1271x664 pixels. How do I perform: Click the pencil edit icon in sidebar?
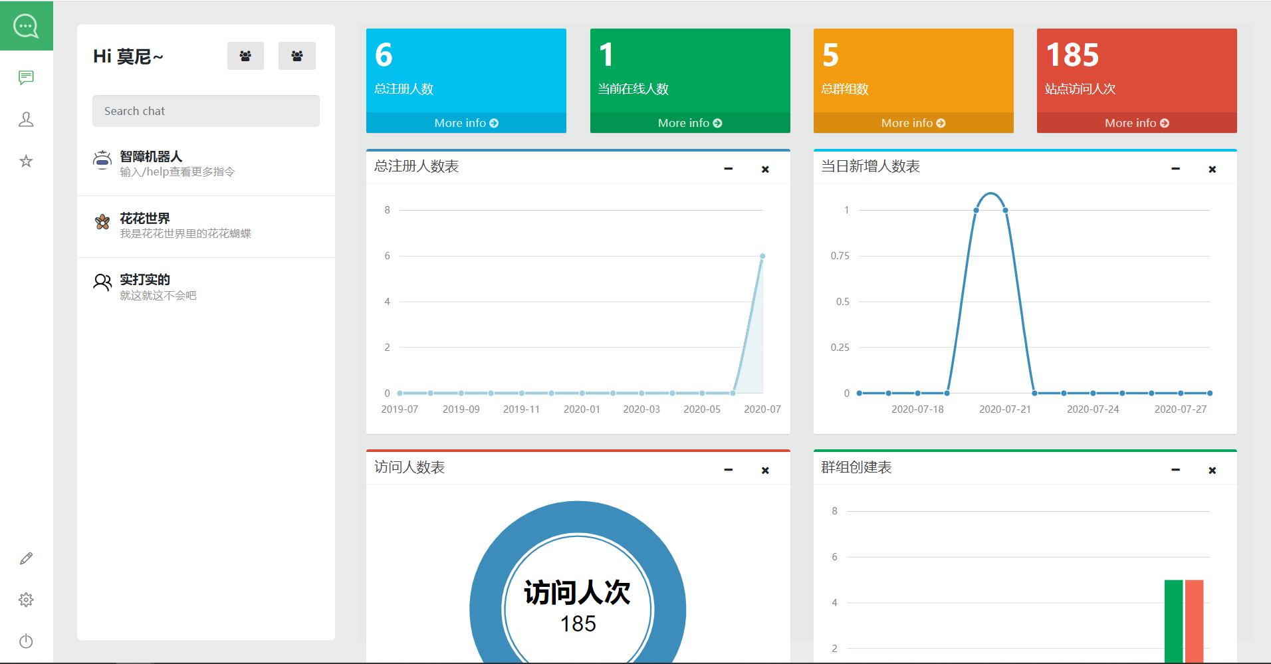pos(26,558)
